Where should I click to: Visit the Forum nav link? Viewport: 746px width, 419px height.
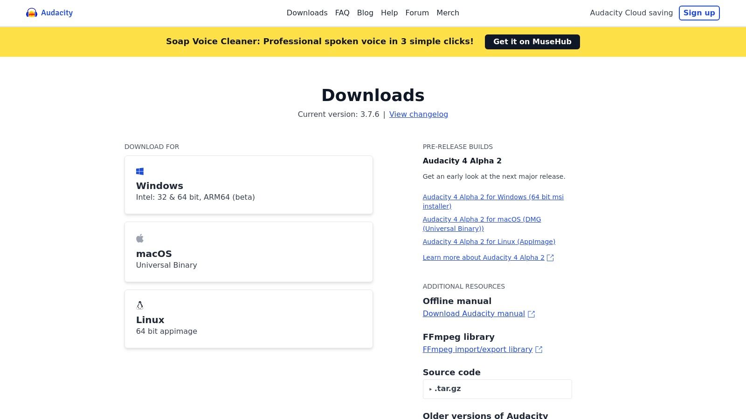[x=417, y=13]
